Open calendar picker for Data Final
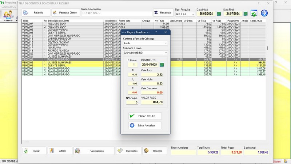The width and height of the screenshot is (291, 164). click(x=245, y=14)
